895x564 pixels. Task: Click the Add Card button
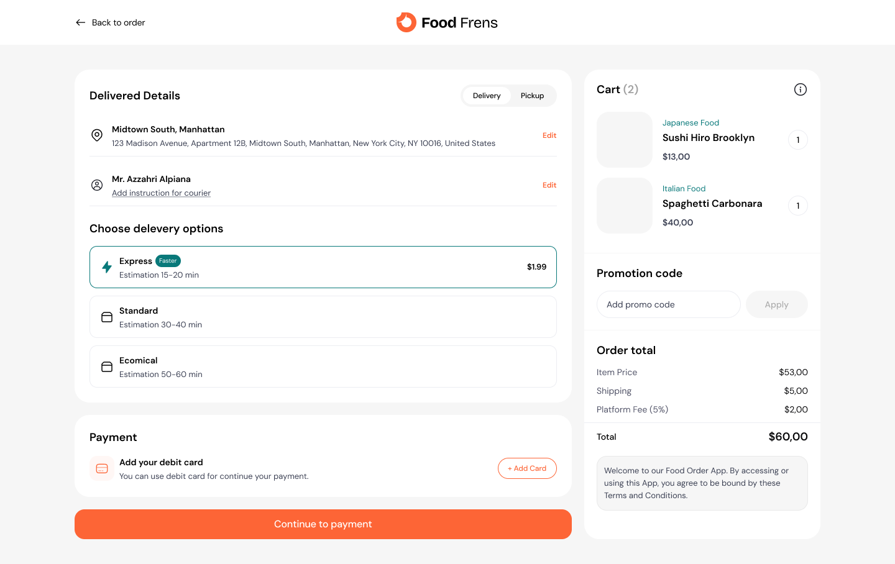pyautogui.click(x=527, y=468)
